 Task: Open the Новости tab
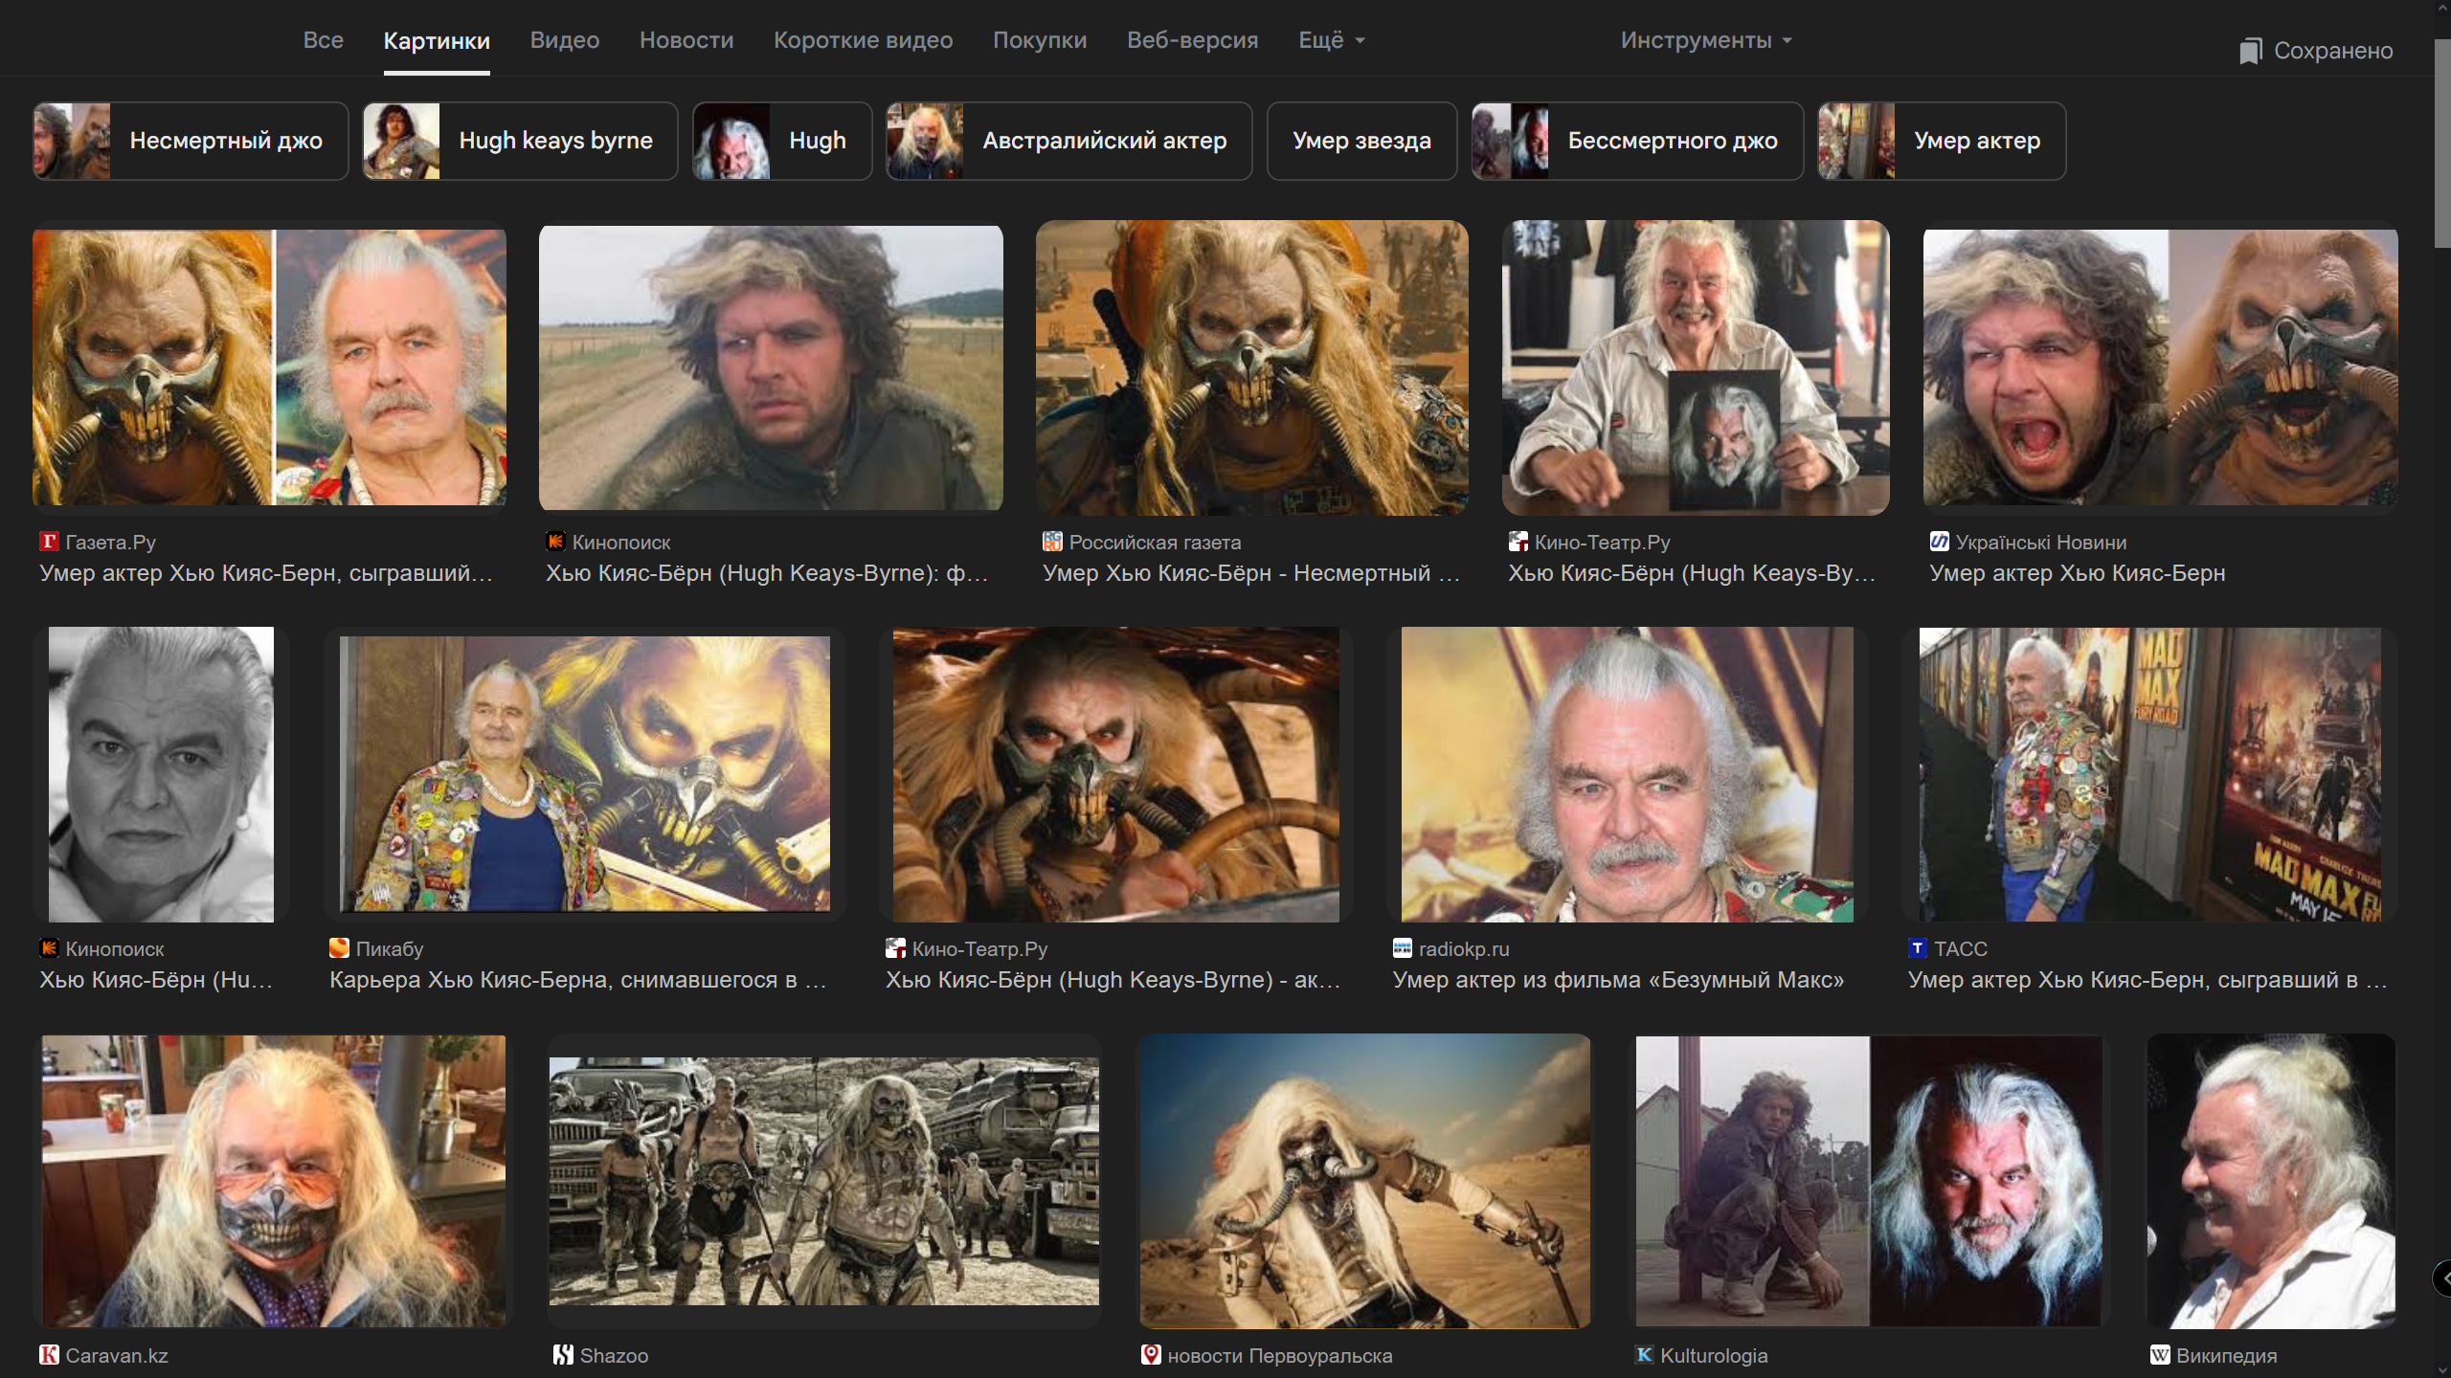(x=686, y=40)
